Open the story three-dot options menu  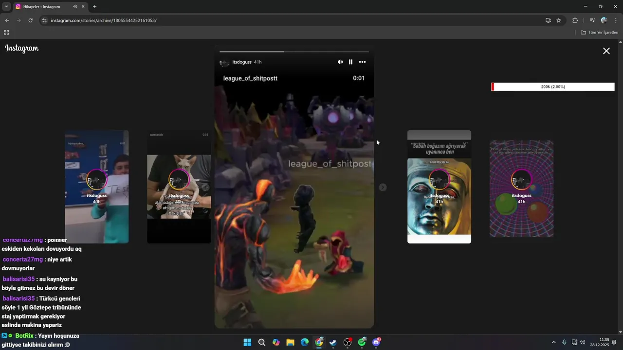point(362,62)
